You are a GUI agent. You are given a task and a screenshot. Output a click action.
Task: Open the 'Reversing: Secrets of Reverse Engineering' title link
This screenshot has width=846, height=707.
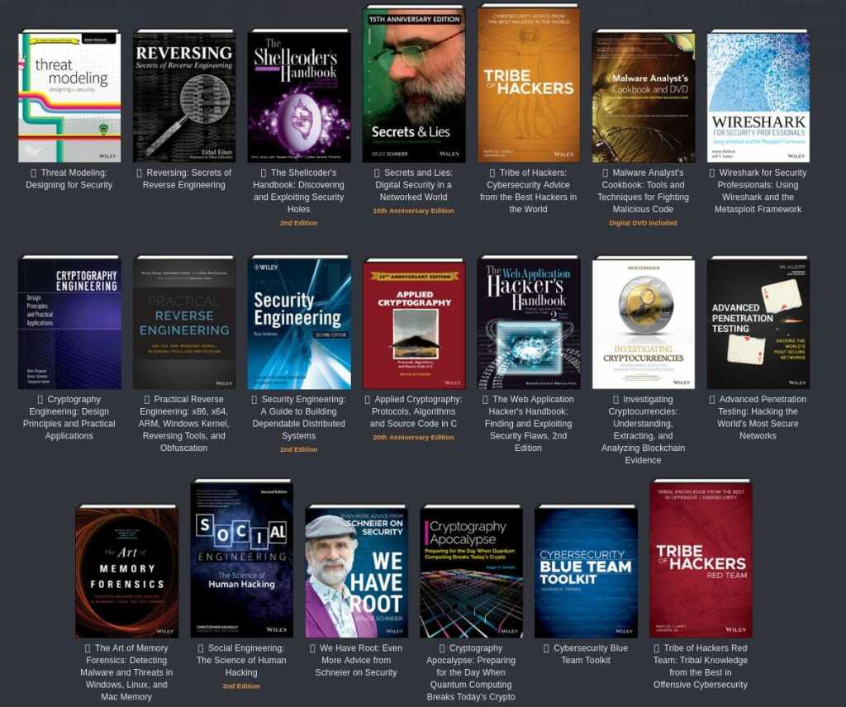[x=184, y=178]
